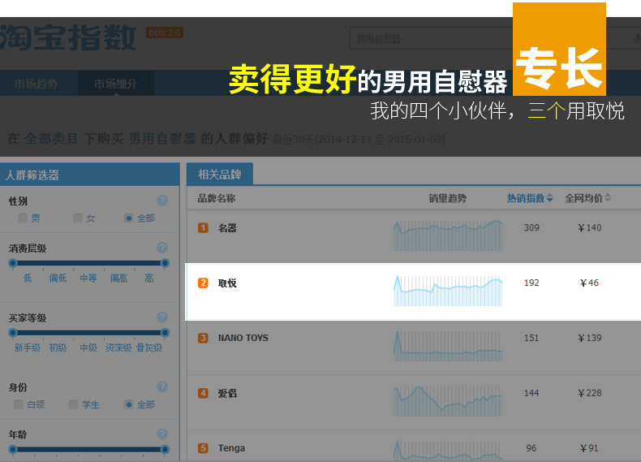Image resolution: width=641 pixels, height=462 pixels.
Task: Click right handle of 年龄 slider
Action: 166,449
